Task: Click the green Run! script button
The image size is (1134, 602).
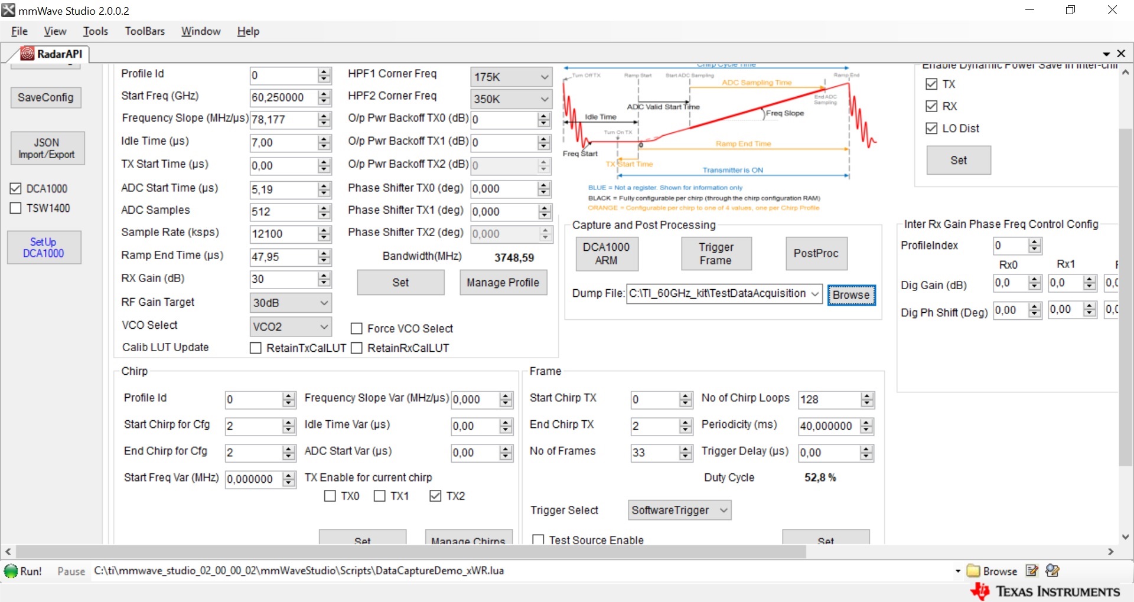Action: click(x=23, y=571)
